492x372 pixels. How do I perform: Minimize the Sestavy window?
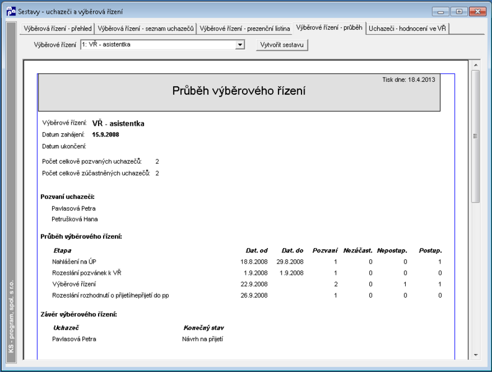click(x=441, y=12)
